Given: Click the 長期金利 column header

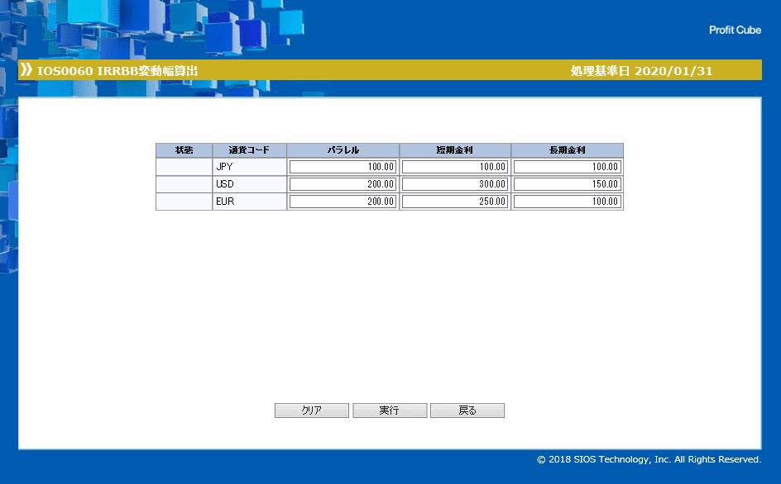Looking at the screenshot, I should click(x=568, y=150).
